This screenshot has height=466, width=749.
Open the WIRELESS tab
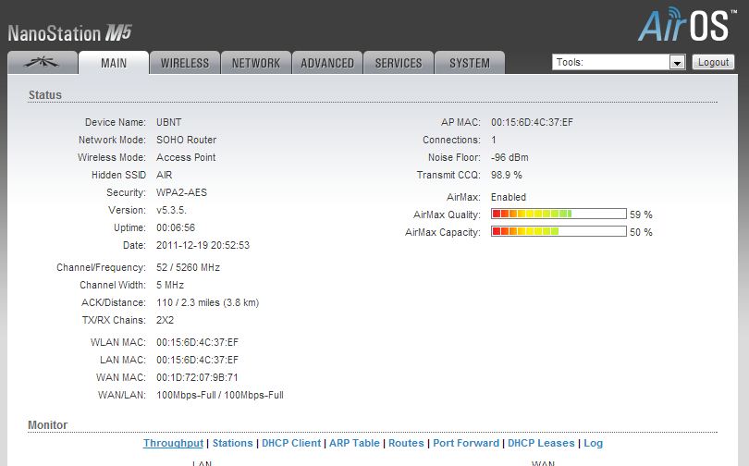[x=185, y=63]
